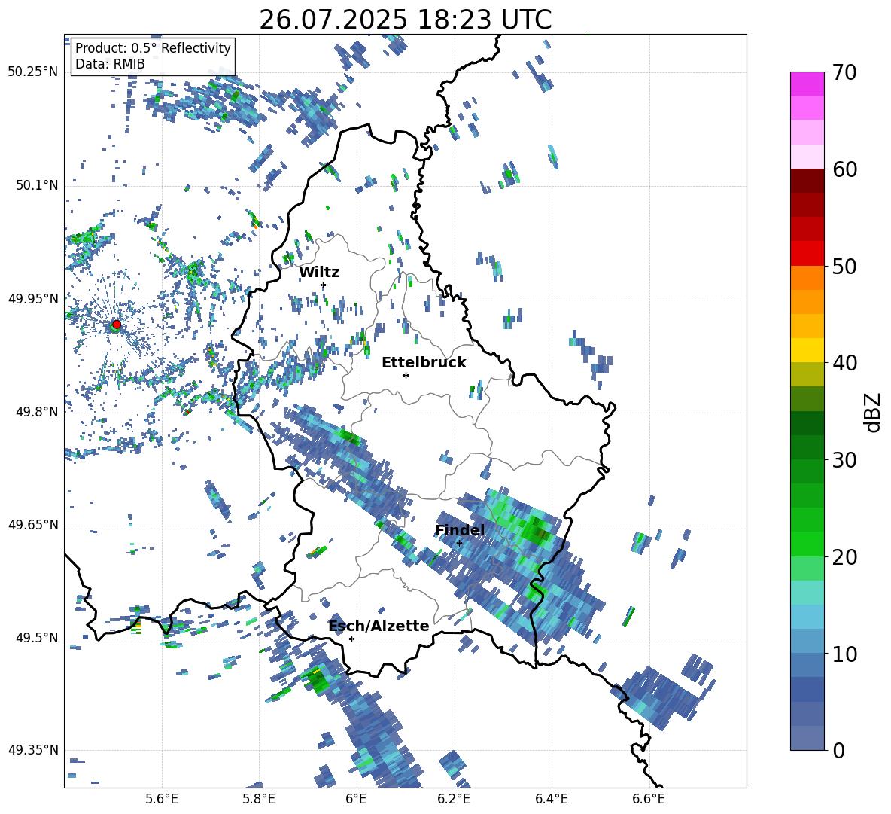This screenshot has height=814, width=891.
Task: Click the 20 tick on the colorbar
Action: (844, 557)
